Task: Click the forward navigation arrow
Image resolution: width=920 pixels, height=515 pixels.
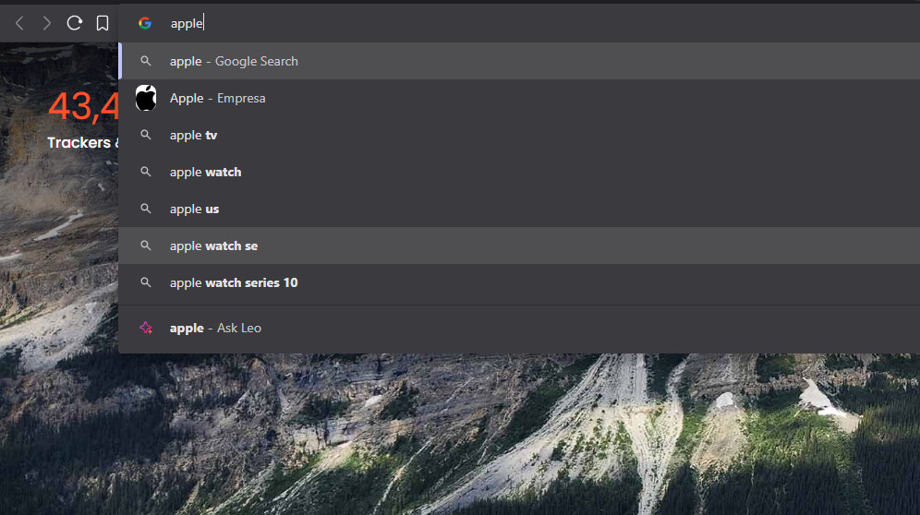Action: tap(46, 23)
